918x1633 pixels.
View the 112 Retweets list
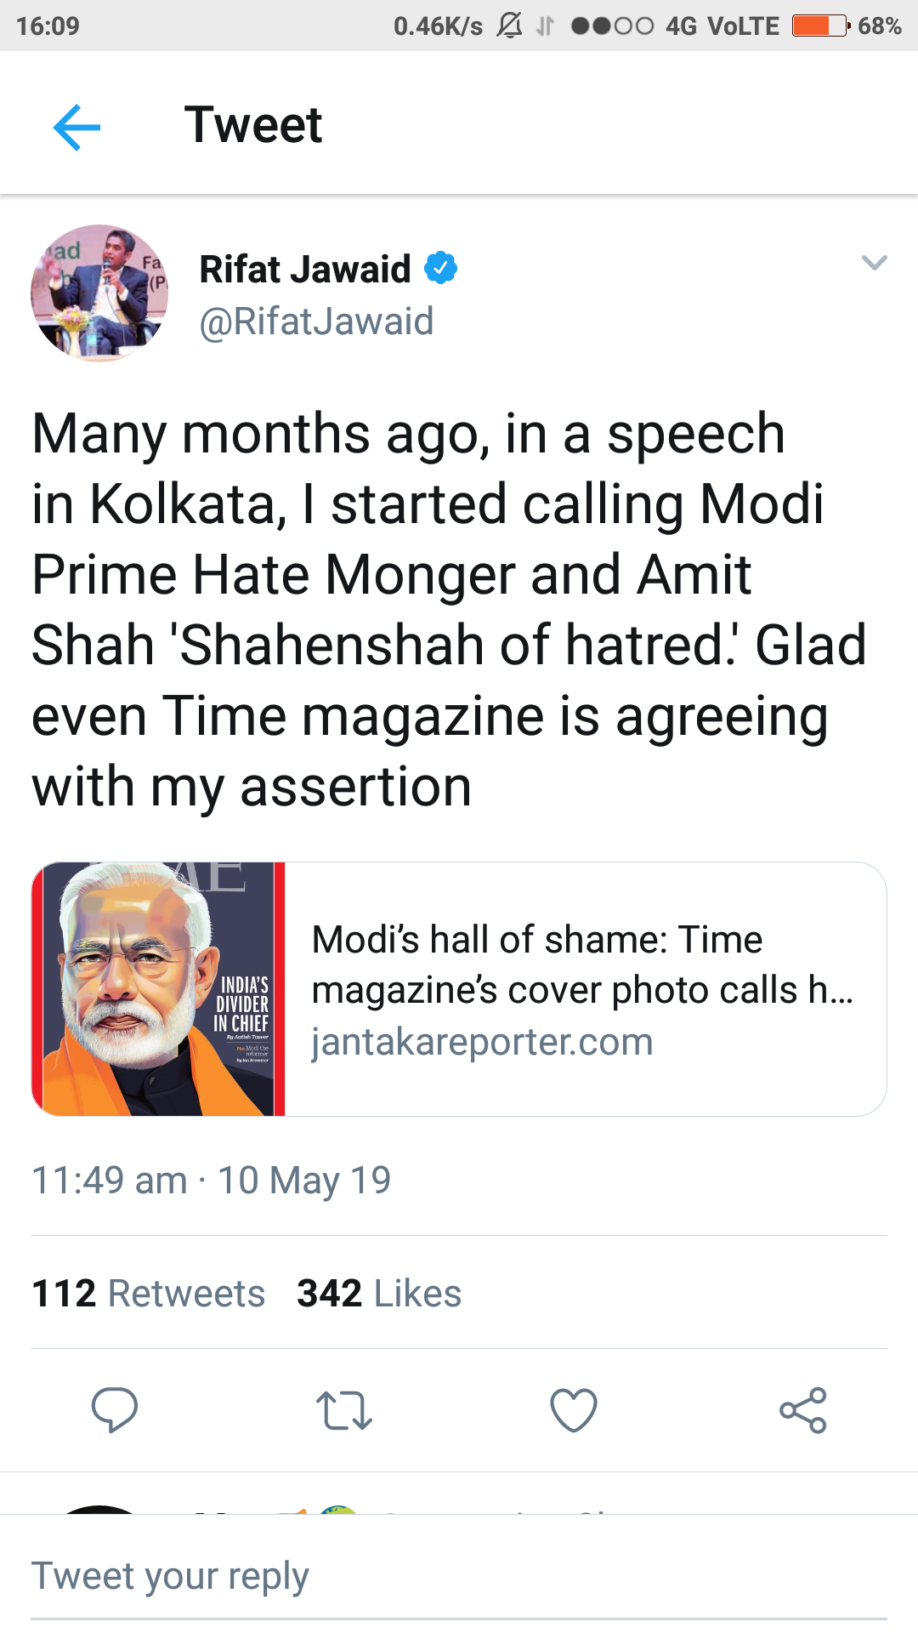[149, 1293]
